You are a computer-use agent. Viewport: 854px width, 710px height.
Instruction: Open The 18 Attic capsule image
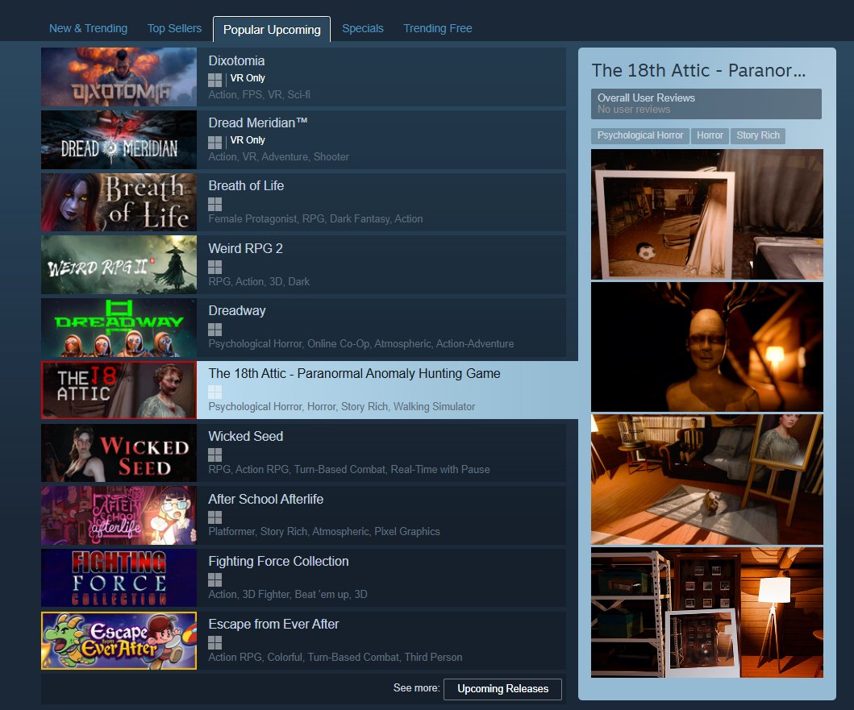click(x=119, y=390)
